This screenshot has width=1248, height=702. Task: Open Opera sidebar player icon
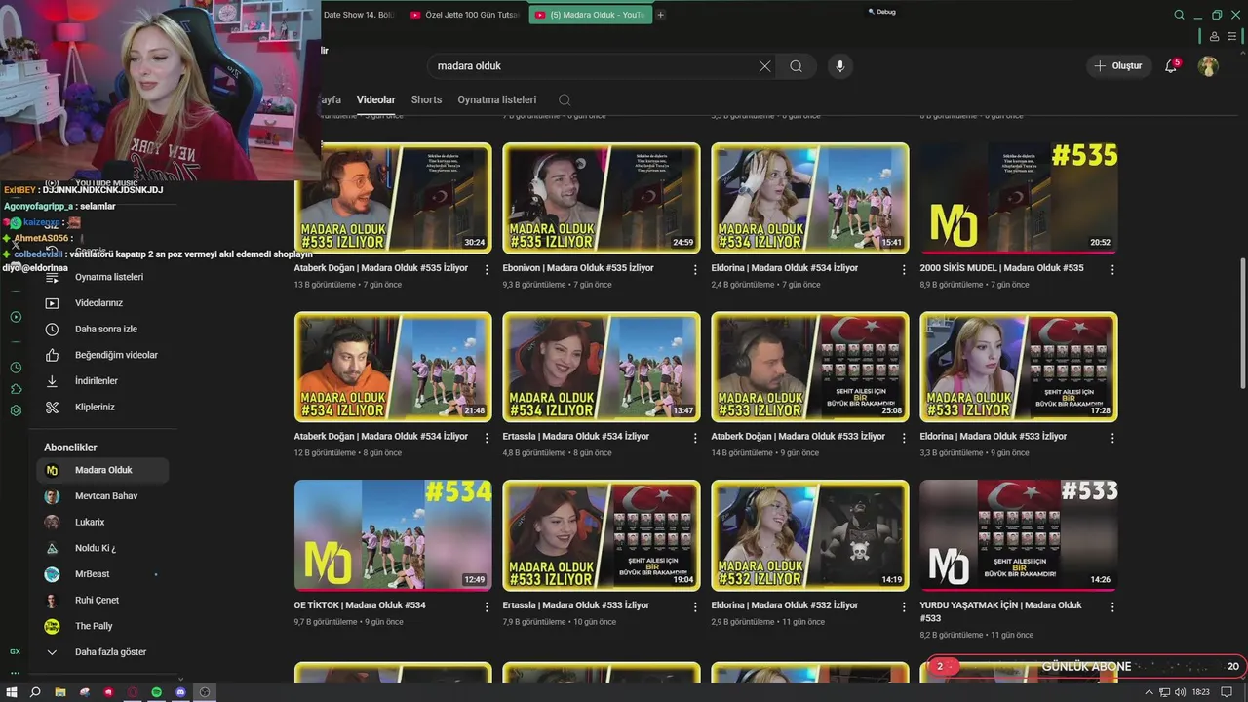click(16, 317)
